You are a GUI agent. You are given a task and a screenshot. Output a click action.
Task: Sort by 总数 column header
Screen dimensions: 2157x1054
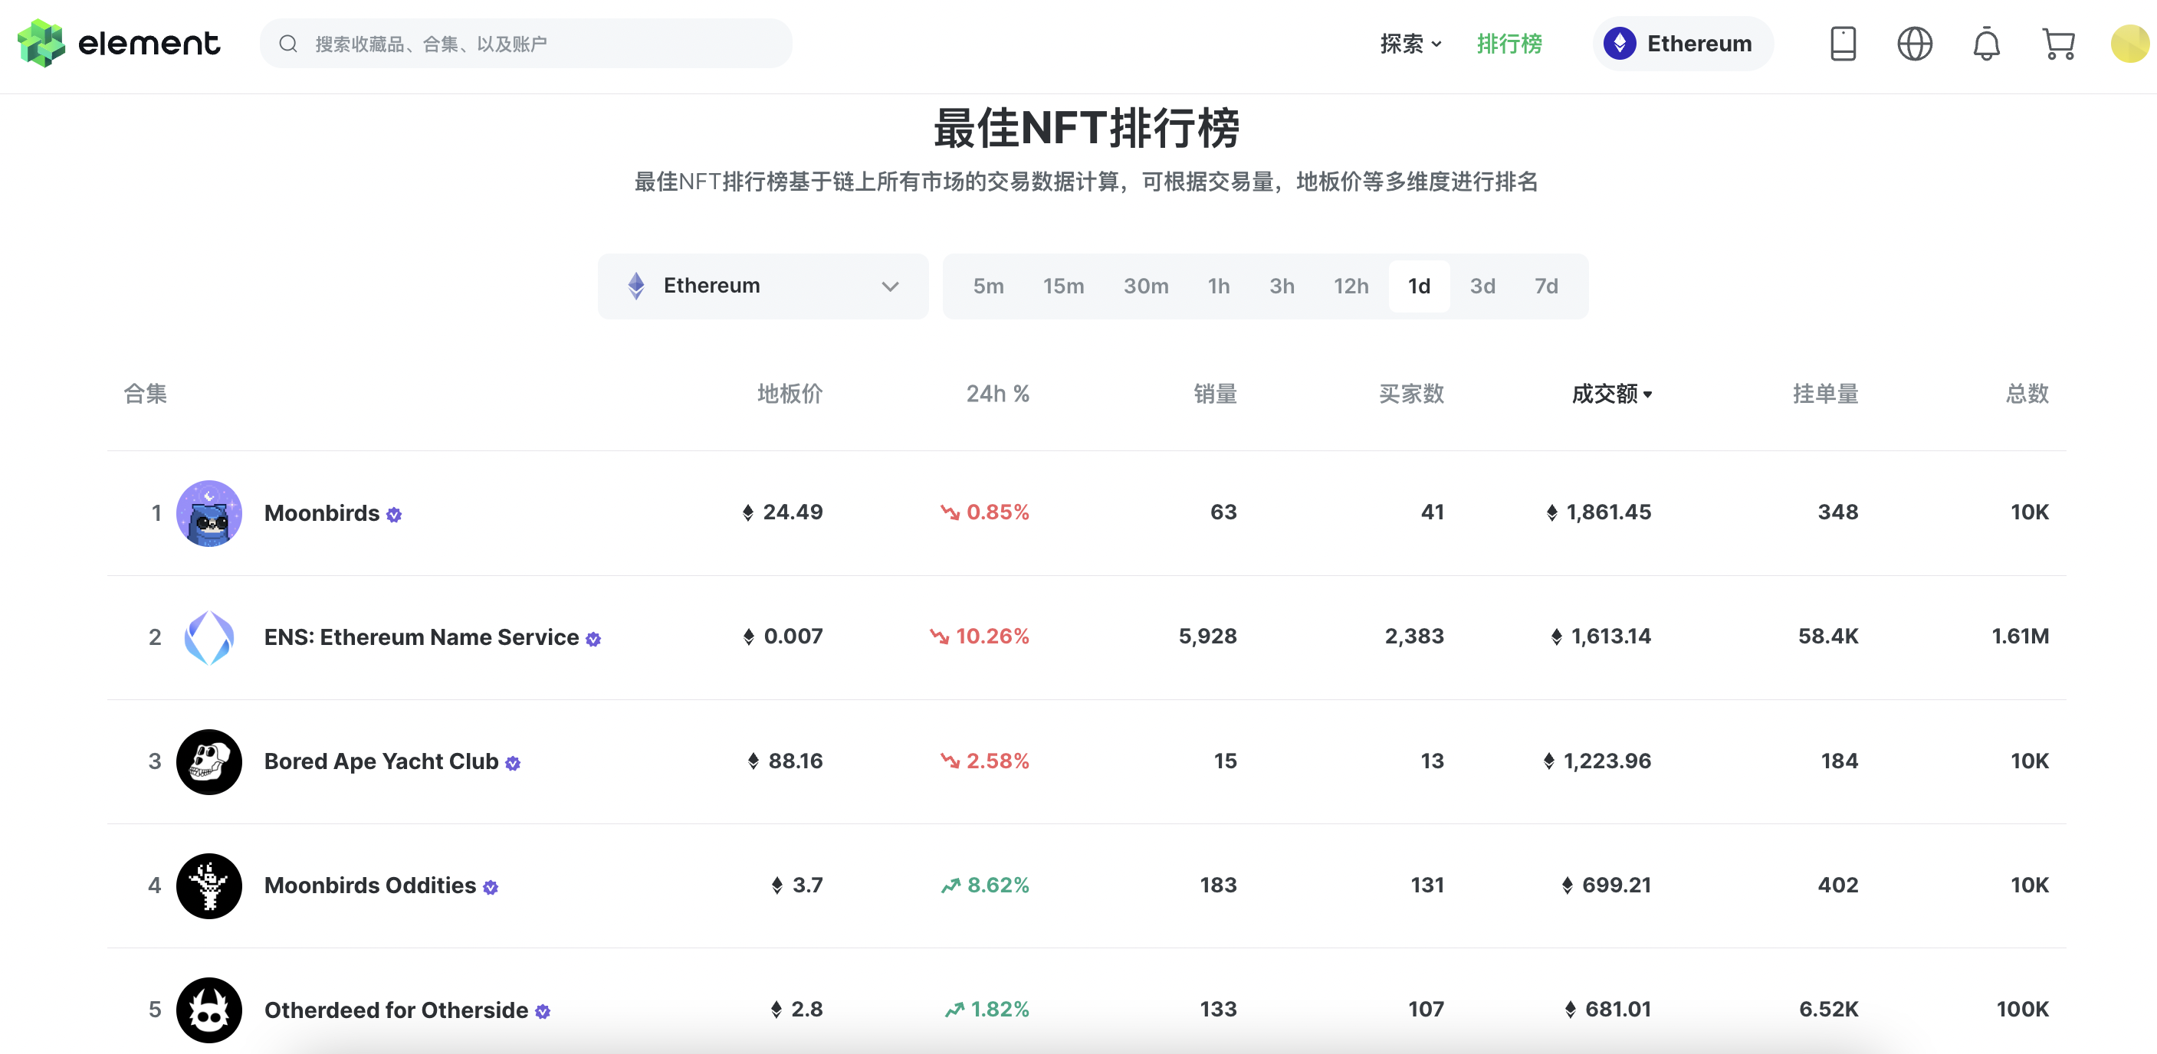[x=2027, y=394]
